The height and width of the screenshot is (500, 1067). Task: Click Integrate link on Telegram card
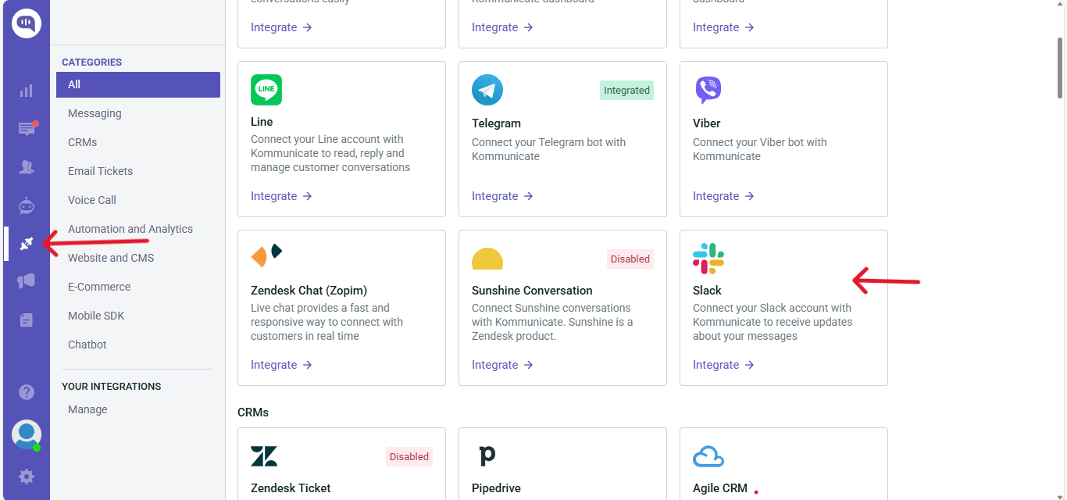tap(502, 196)
